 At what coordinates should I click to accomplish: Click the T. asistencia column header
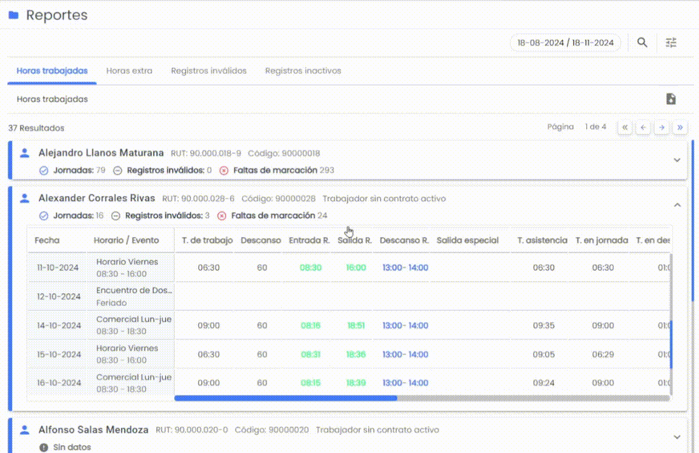coord(543,240)
